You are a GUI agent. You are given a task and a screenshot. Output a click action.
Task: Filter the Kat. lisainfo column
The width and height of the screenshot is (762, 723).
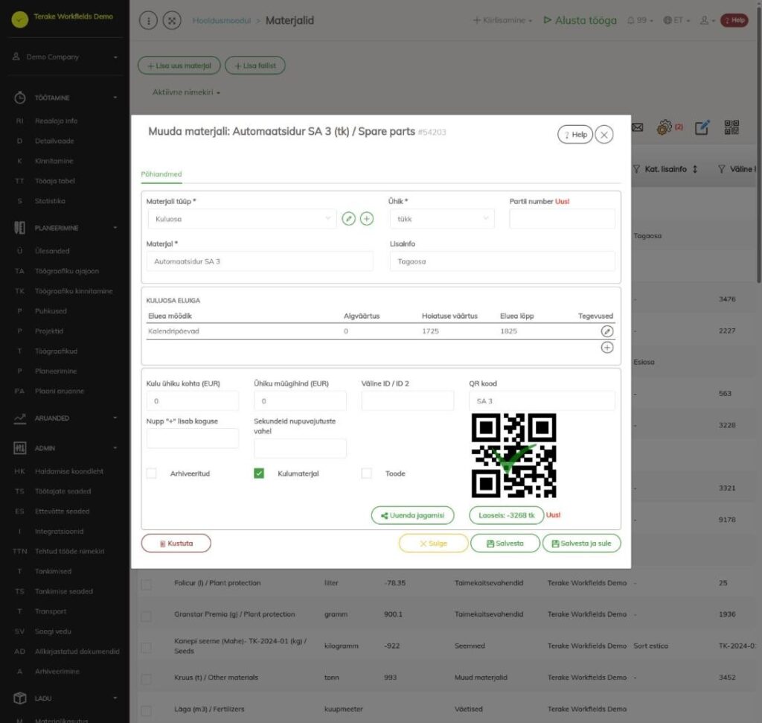tap(636, 169)
